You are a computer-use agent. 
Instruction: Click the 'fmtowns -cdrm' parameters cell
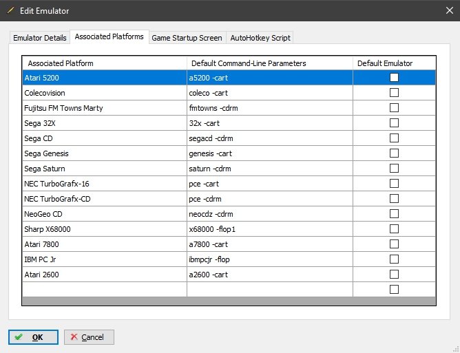(x=270, y=108)
